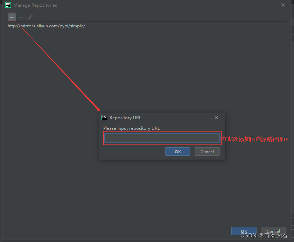Click the minus icon to remove repository

pyautogui.click(x=21, y=17)
